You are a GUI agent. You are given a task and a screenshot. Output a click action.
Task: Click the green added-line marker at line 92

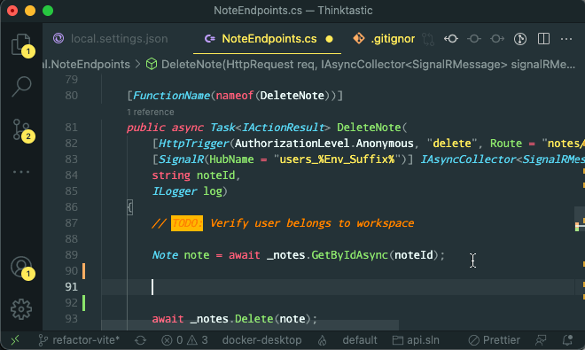coord(84,303)
